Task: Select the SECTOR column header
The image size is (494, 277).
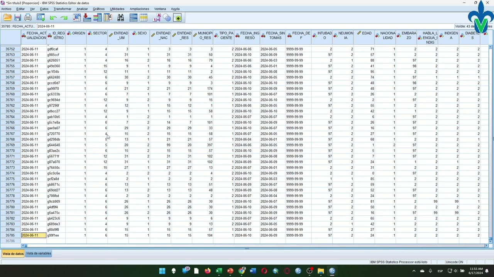Action: pyautogui.click(x=97, y=37)
